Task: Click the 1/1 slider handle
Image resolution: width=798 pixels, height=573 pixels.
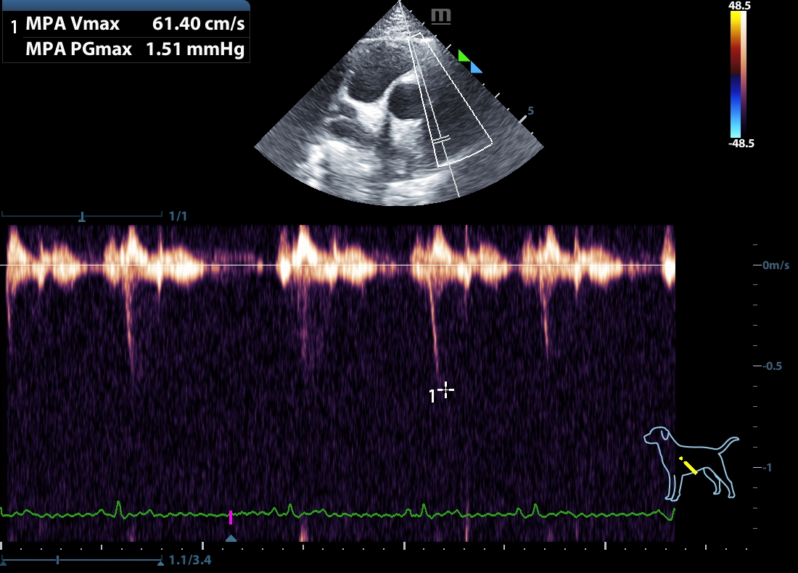Action: pos(82,216)
